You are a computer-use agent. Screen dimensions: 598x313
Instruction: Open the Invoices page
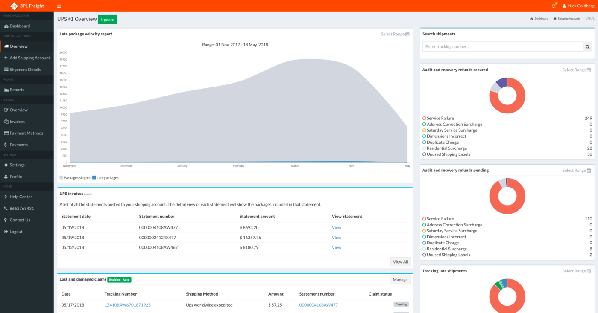(x=27, y=122)
